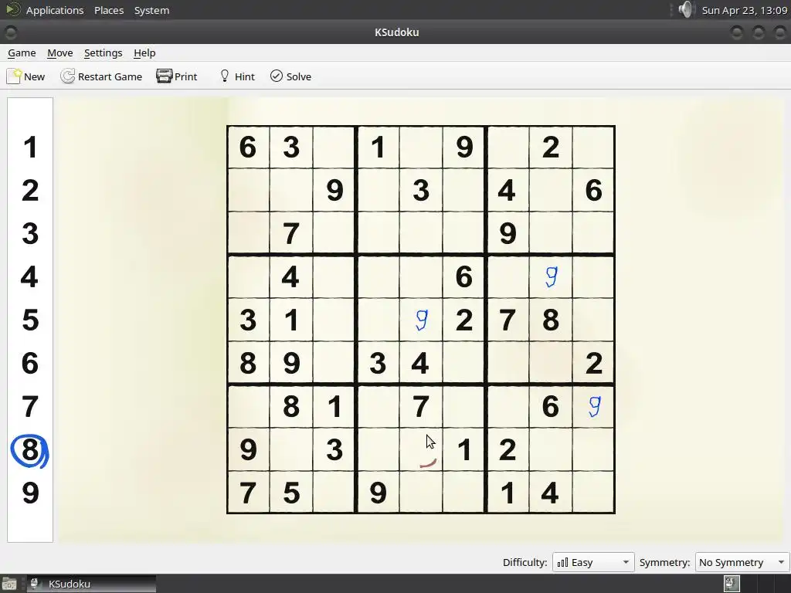Select number 5 in the side palette

tap(30, 320)
